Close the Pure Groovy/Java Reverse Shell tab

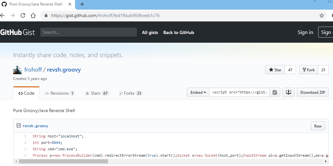(x=70, y=4)
